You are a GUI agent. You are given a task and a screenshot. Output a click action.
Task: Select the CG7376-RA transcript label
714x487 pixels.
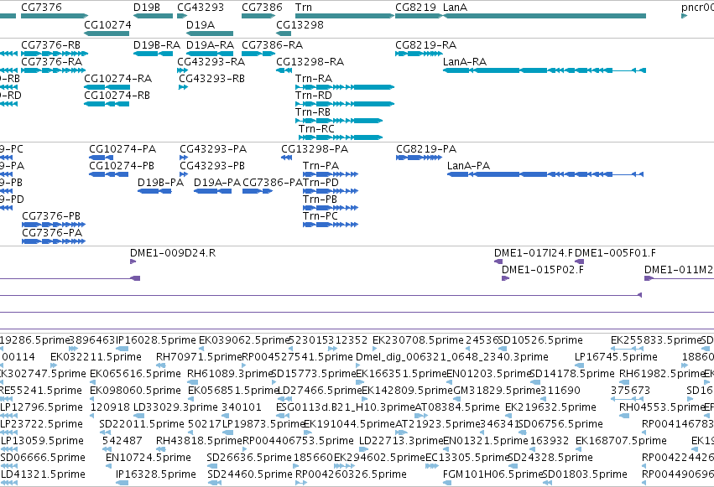(x=52, y=62)
